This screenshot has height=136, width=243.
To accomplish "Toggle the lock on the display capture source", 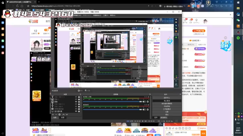I will pos(79,111).
